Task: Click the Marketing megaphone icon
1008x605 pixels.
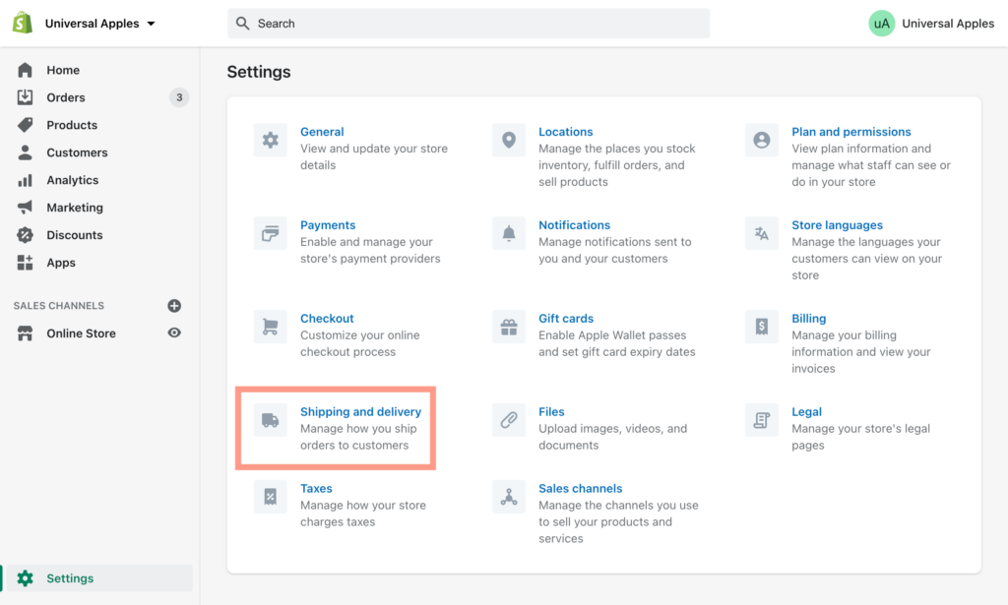Action: [x=26, y=208]
